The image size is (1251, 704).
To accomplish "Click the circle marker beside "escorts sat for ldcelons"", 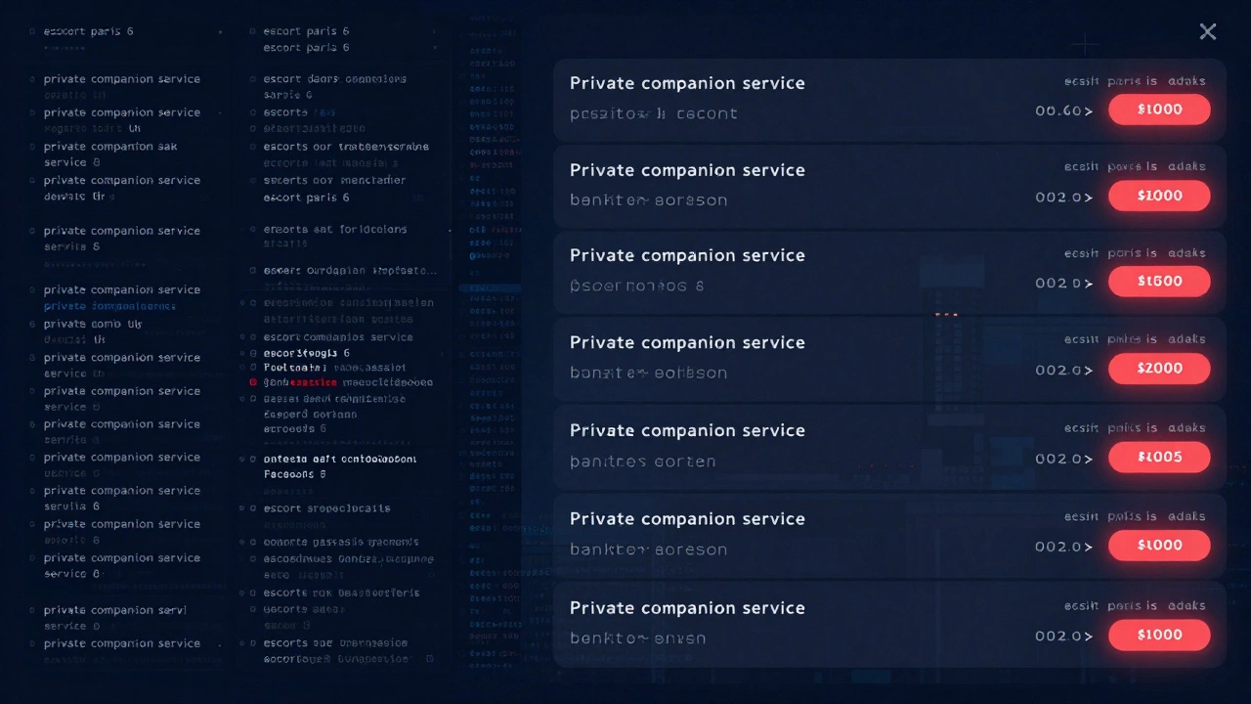I will point(252,229).
